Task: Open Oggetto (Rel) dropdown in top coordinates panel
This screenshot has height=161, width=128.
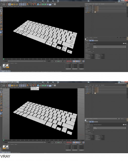Action: click(x=68, y=69)
